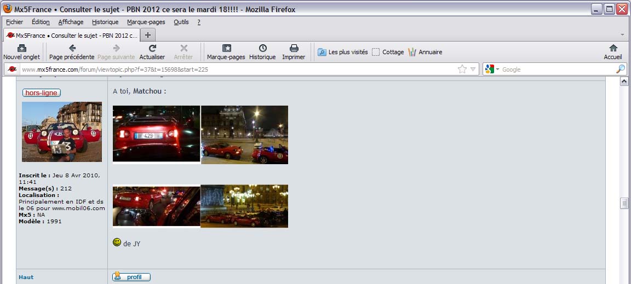Open the Historique menu
The width and height of the screenshot is (631, 284).
105,22
